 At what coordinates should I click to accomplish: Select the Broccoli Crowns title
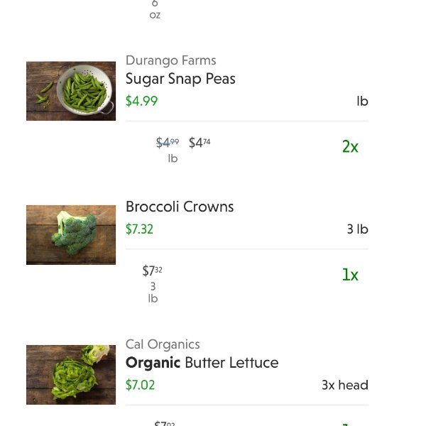(x=180, y=207)
